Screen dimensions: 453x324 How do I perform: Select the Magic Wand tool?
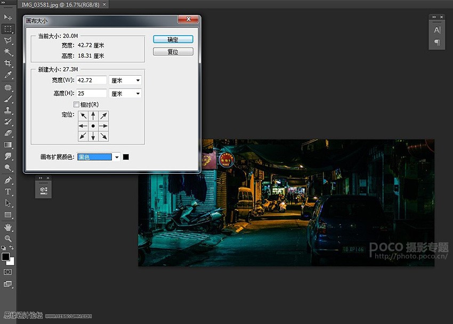(8, 52)
